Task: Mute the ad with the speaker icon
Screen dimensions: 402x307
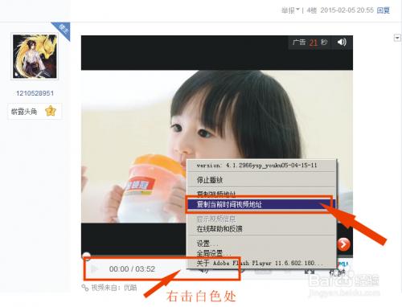Action: point(342,42)
